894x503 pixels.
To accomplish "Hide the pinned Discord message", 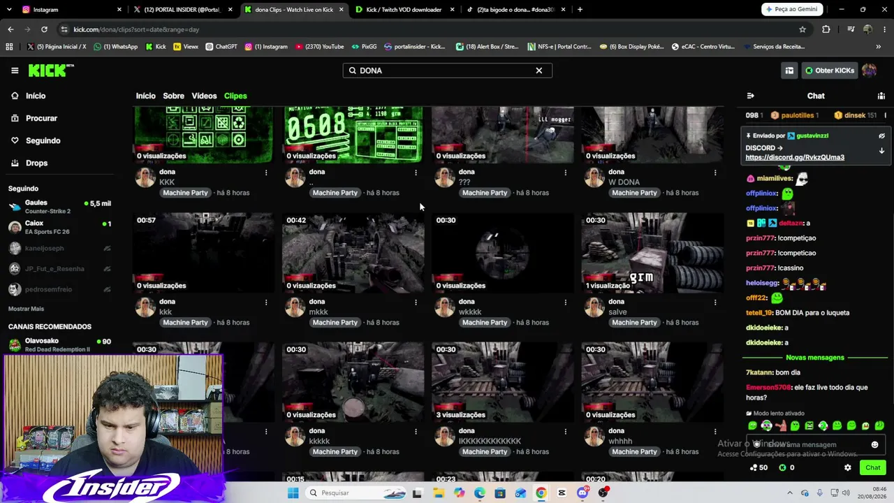I will click(881, 136).
